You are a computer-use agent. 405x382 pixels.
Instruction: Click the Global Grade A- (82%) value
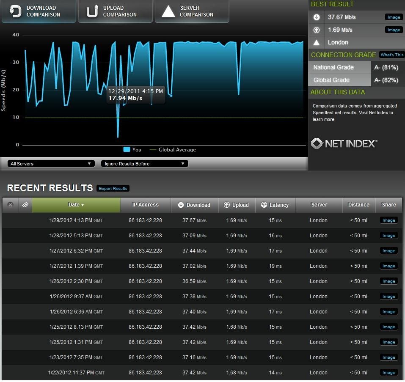[x=386, y=80]
